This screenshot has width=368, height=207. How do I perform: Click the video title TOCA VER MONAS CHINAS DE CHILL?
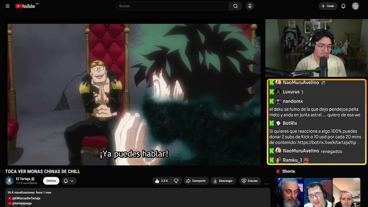(x=43, y=172)
